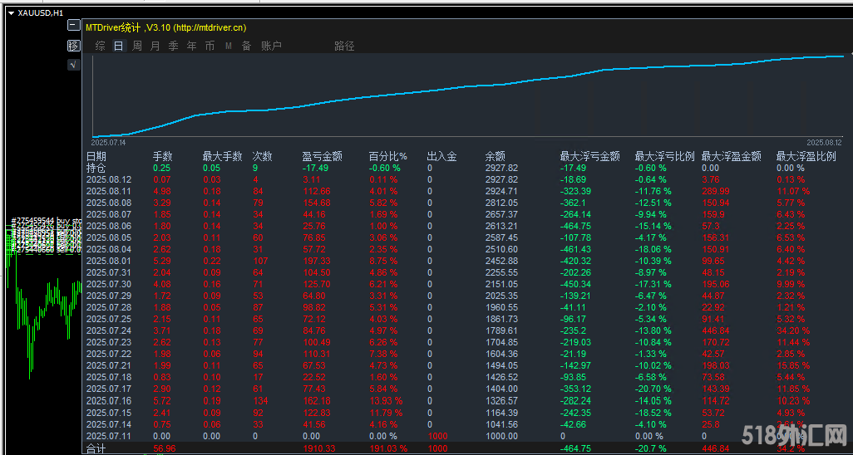Toggle the √ checkmark button
Image resolution: width=853 pixels, height=455 pixels.
73,64
